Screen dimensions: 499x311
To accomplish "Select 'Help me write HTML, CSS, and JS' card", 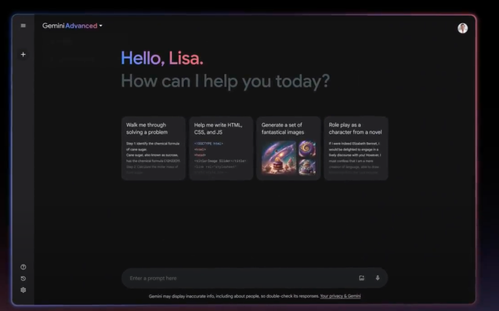I will 221,148.
